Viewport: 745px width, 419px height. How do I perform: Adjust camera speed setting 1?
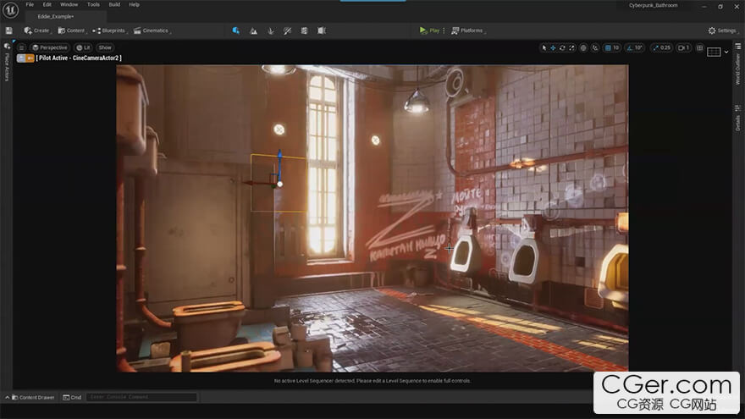tap(683, 48)
